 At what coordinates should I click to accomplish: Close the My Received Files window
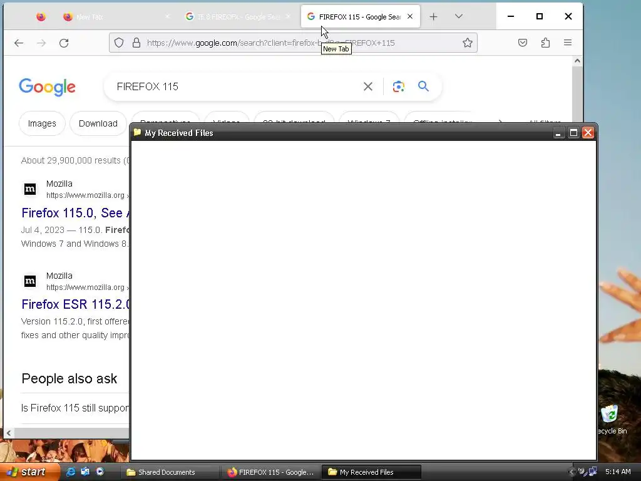[588, 133]
